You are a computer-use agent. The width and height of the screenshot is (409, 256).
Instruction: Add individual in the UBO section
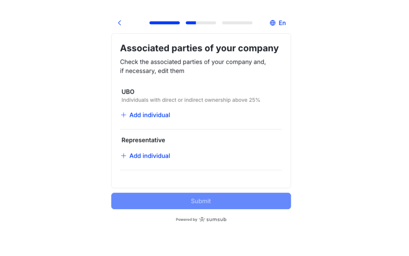pyautogui.click(x=149, y=115)
